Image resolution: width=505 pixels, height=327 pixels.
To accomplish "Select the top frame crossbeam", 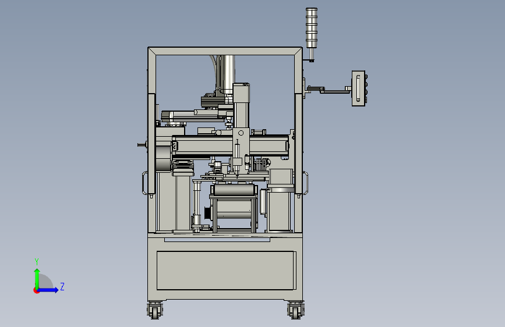I will coord(225,51).
